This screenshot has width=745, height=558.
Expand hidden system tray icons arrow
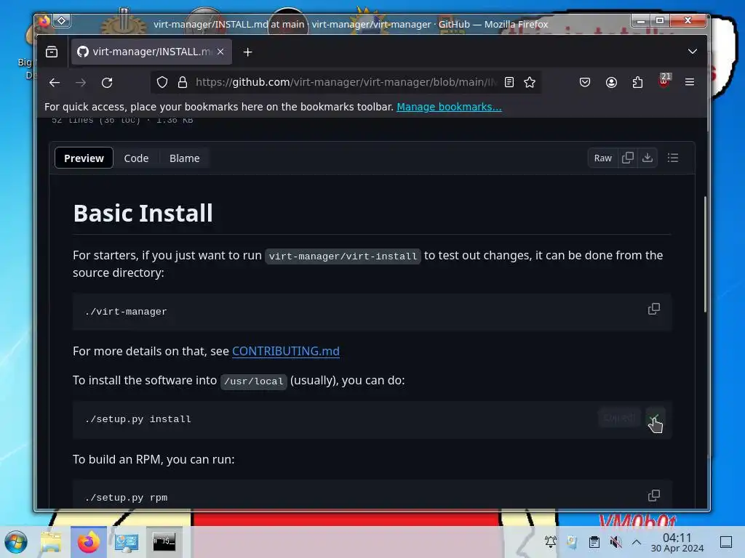(x=637, y=542)
